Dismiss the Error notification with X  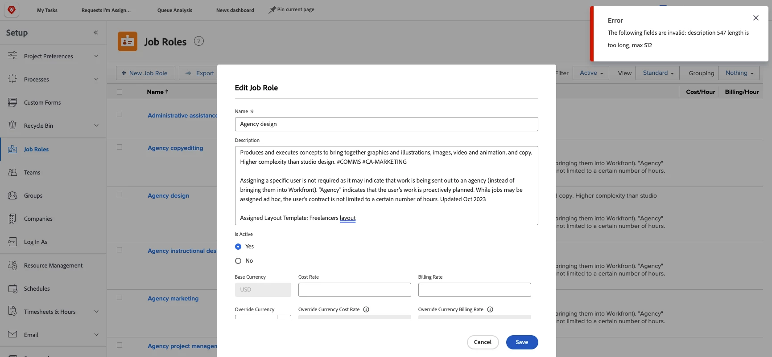[x=755, y=18]
